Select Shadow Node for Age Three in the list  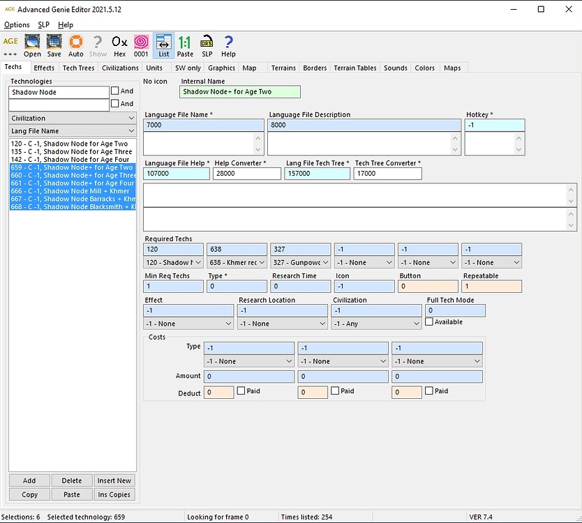point(71,151)
